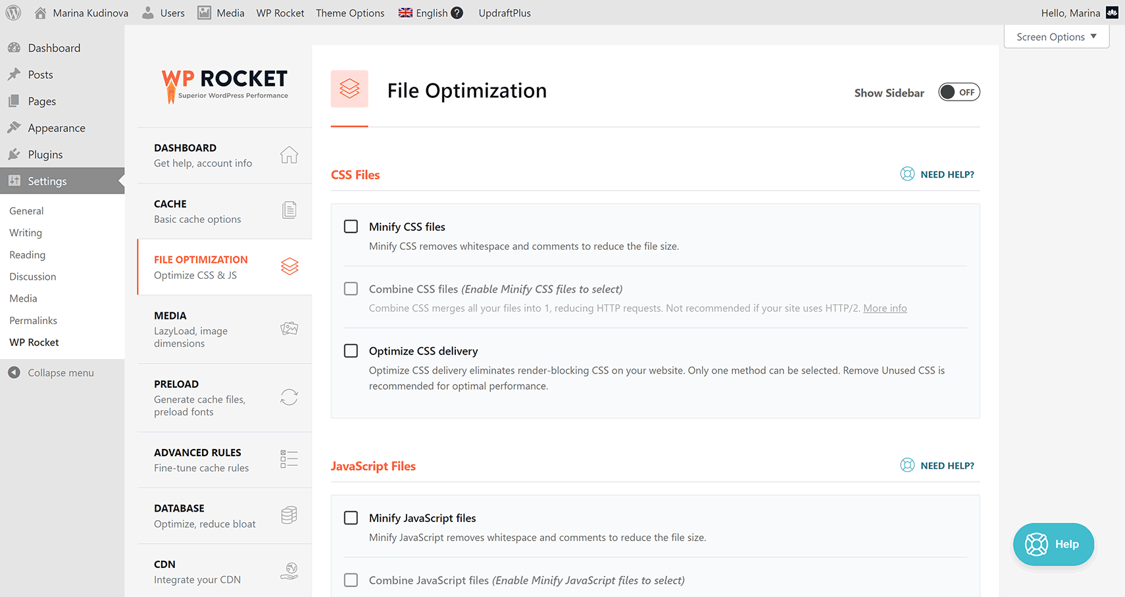This screenshot has height=597, width=1125.
Task: Switch to the PRELOAD tab
Action: [224, 398]
